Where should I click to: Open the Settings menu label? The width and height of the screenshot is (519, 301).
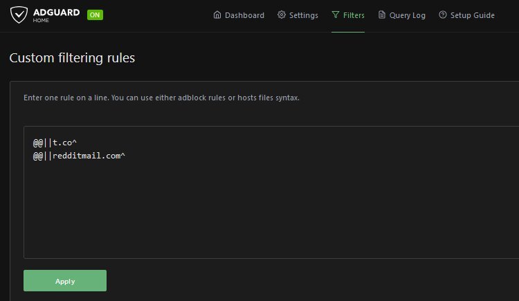tap(303, 15)
